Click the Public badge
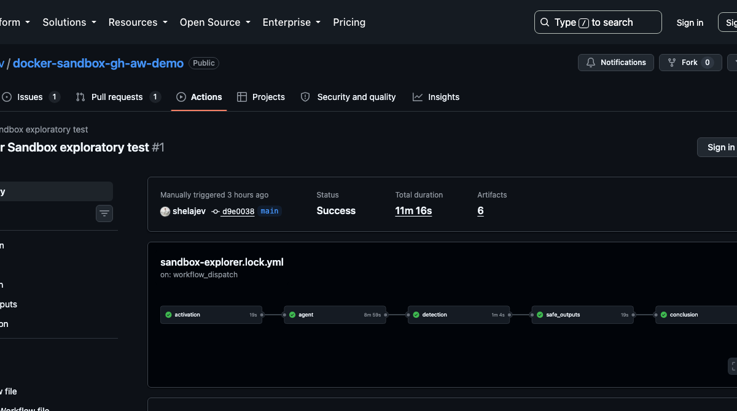The width and height of the screenshot is (737, 411). [204, 63]
